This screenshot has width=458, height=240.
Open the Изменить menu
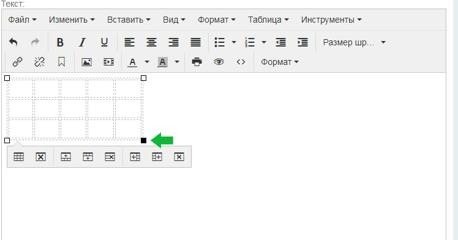tap(72, 20)
